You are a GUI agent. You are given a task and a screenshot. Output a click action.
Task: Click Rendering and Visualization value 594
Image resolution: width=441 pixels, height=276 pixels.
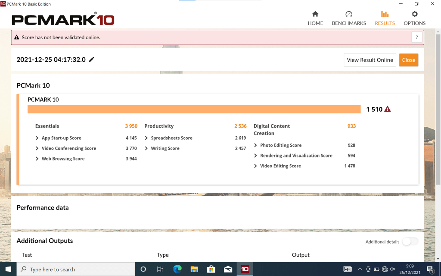click(351, 156)
